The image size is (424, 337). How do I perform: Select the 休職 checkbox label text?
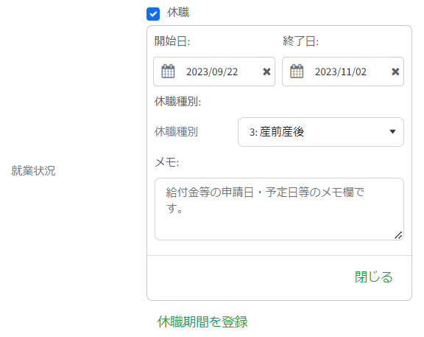coord(178,13)
